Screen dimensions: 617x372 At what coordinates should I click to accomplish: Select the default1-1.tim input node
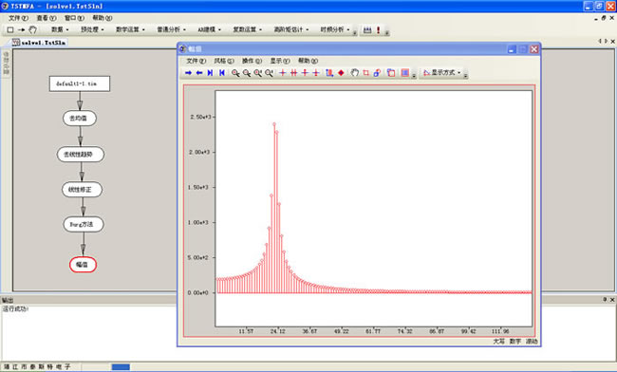[x=80, y=84]
